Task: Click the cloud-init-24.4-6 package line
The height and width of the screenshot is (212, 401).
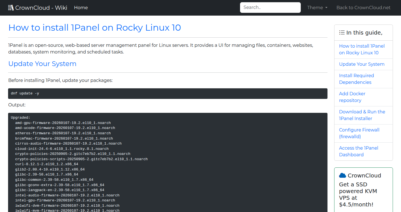Action: [x=62, y=149]
